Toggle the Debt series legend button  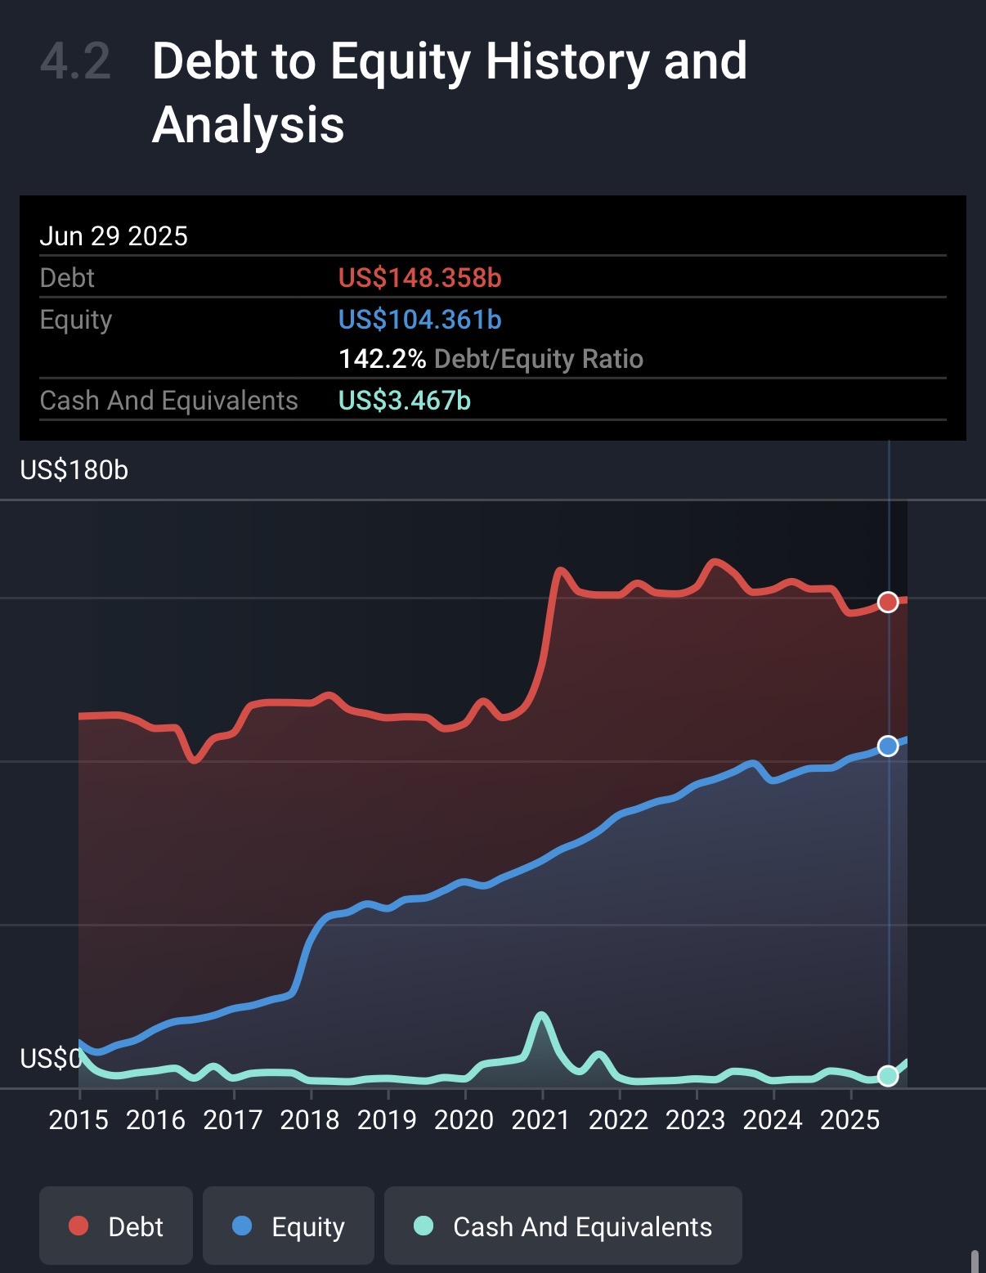click(x=116, y=1226)
